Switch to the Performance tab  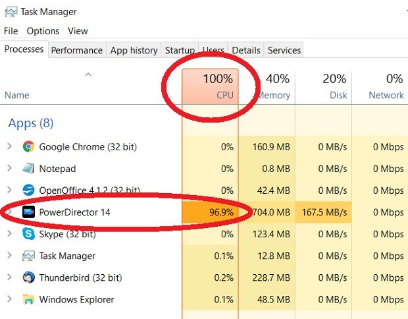77,50
